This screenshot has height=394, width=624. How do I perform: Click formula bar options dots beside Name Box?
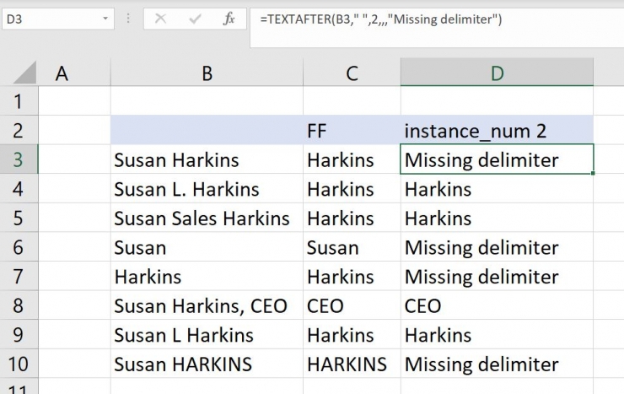pyautogui.click(x=130, y=19)
